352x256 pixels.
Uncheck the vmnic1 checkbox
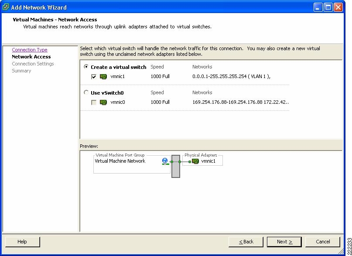click(x=94, y=77)
